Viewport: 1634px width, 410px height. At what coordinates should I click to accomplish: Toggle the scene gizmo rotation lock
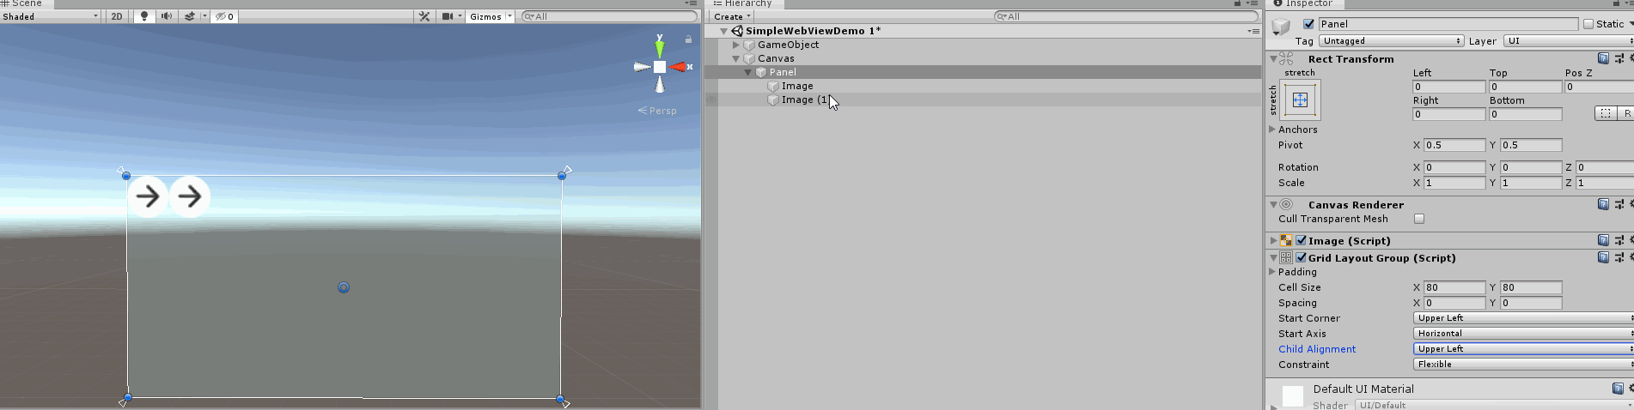pos(688,39)
